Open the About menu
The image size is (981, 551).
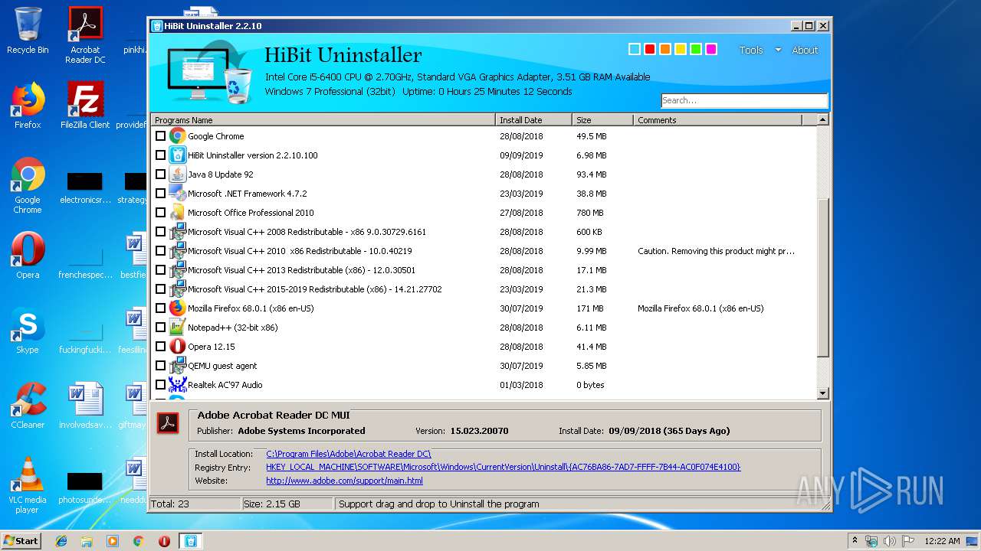(805, 50)
